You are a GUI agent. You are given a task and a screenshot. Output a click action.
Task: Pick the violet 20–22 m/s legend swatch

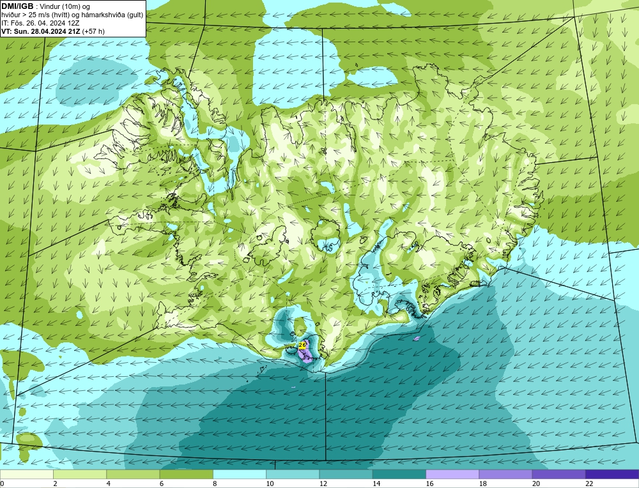click(x=558, y=474)
